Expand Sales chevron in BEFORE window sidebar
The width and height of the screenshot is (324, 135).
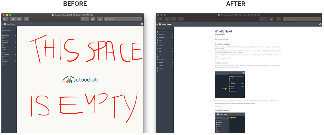(x=15, y=45)
